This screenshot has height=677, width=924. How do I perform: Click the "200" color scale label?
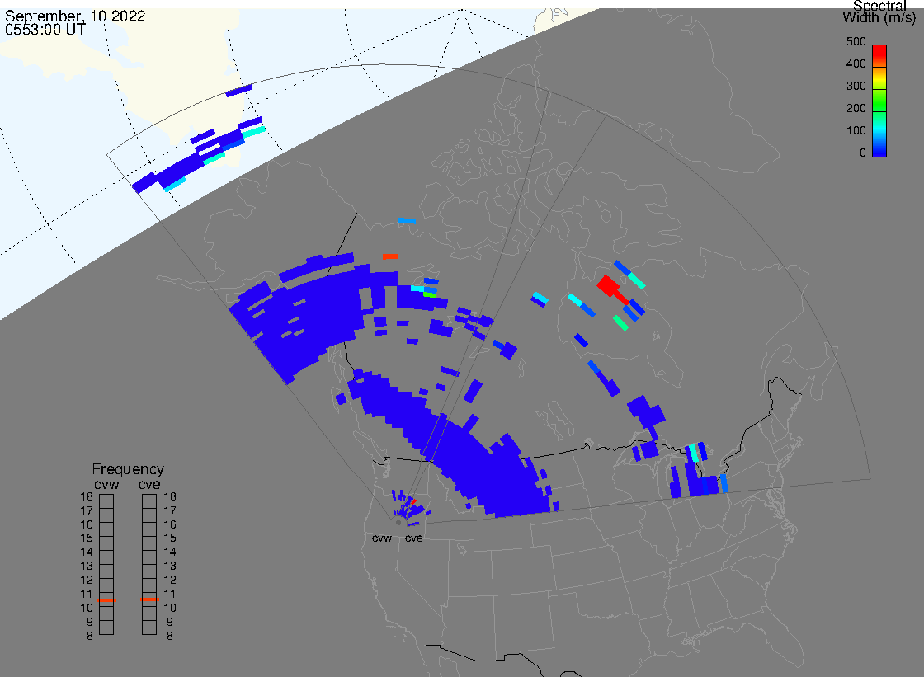(856, 108)
